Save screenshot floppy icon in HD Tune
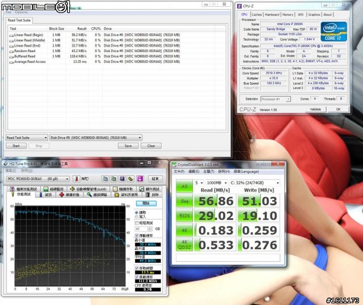This screenshot has width=363, height=305. tap(123, 179)
